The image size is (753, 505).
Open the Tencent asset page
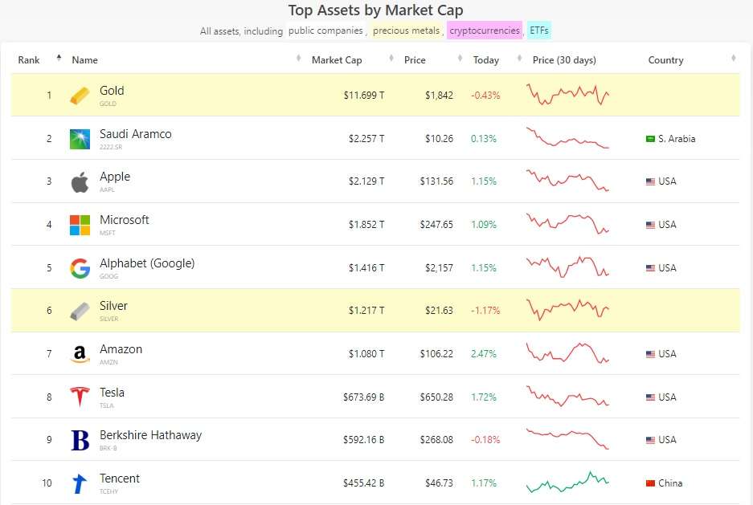click(x=119, y=479)
